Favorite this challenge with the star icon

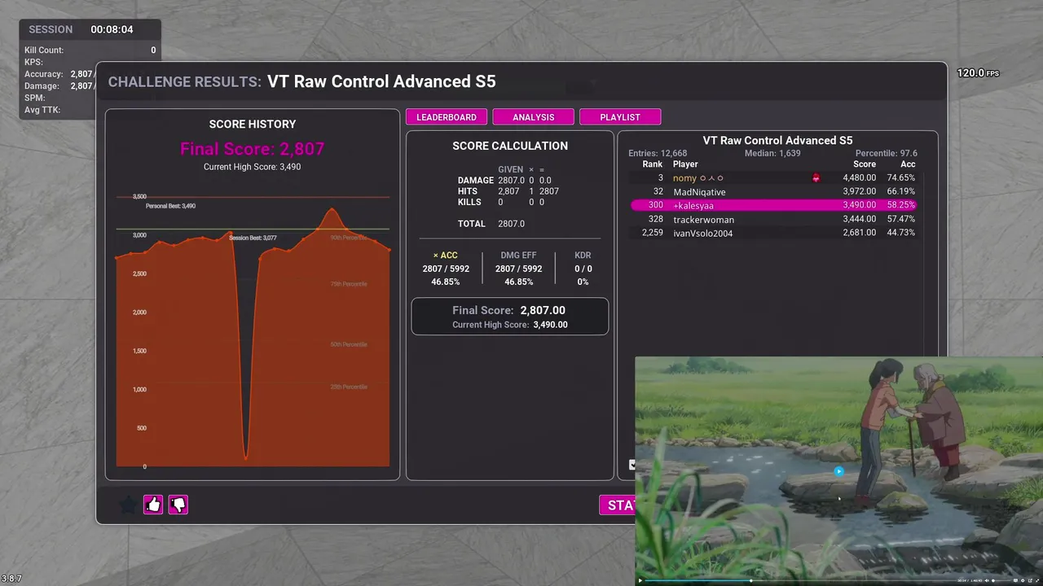click(128, 505)
